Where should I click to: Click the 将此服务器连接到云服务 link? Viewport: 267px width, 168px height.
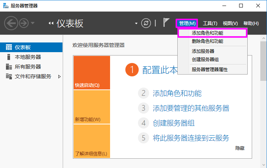(x=191, y=138)
